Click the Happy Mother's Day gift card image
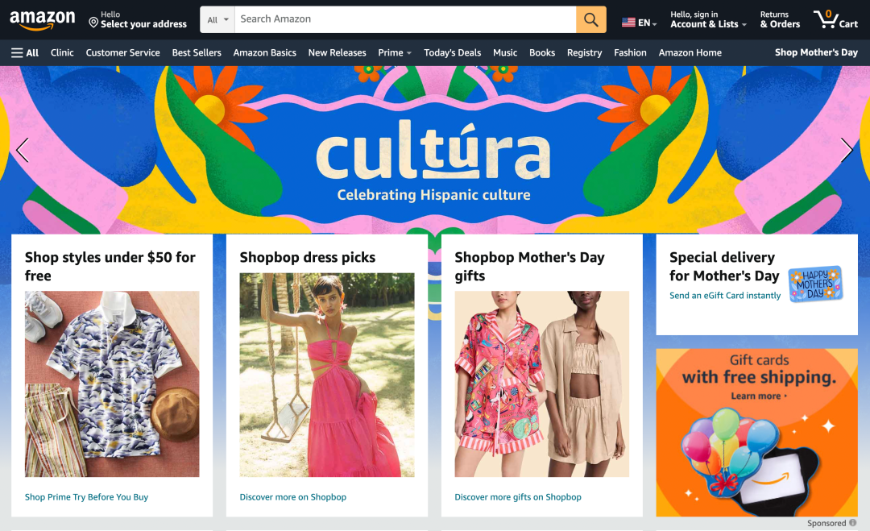Viewport: 870px width, 531px height. (x=814, y=284)
